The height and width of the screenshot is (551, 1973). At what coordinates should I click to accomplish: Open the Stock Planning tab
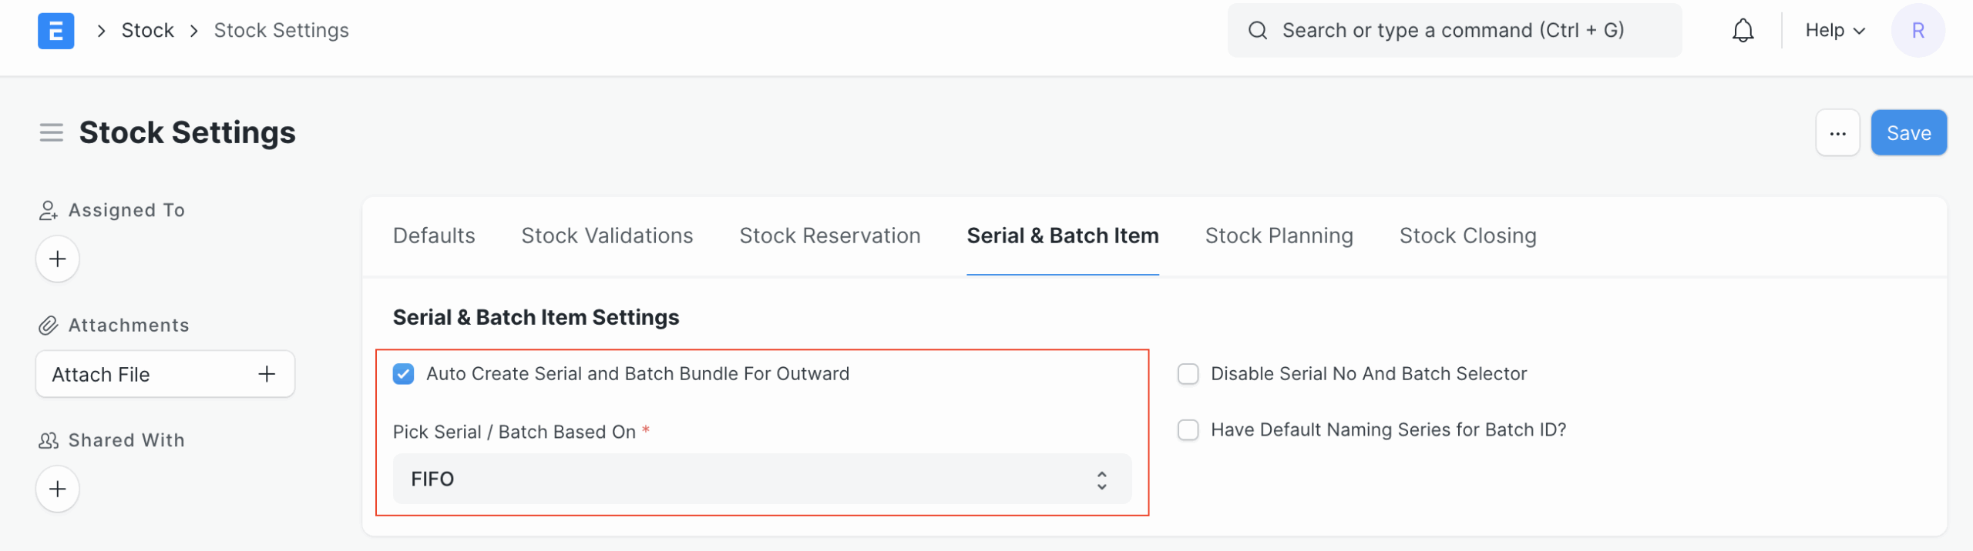[1279, 236]
